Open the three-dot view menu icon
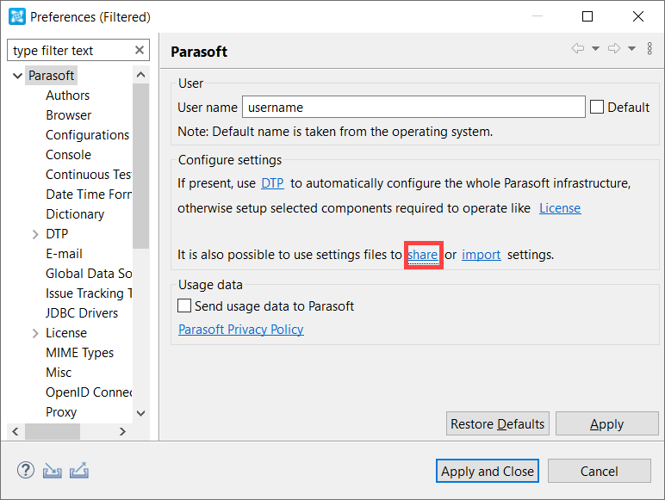 (x=649, y=48)
